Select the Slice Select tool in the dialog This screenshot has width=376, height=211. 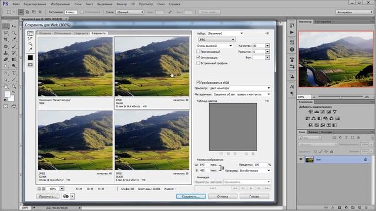coord(30,39)
